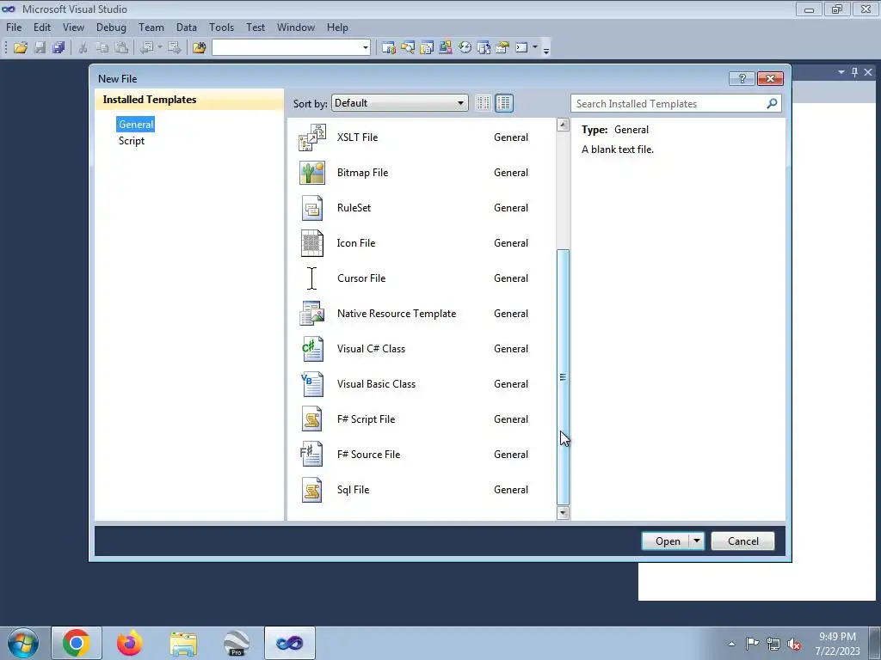Viewport: 881px width, 660px height.
Task: Open the Sort by Default dropdown
Action: pos(399,103)
